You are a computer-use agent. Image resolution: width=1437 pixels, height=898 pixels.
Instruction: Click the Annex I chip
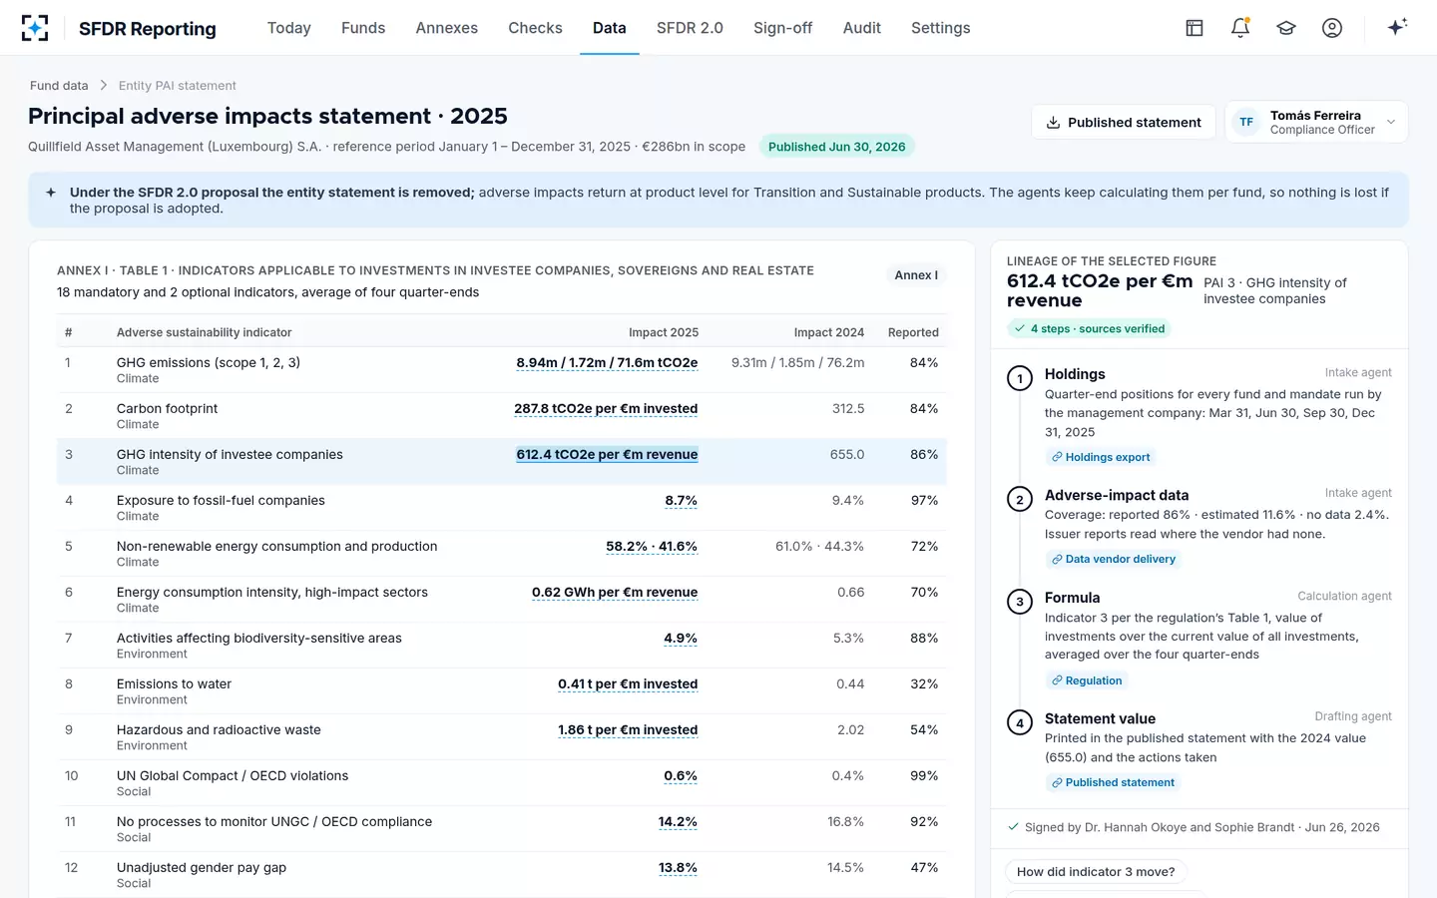pos(916,275)
